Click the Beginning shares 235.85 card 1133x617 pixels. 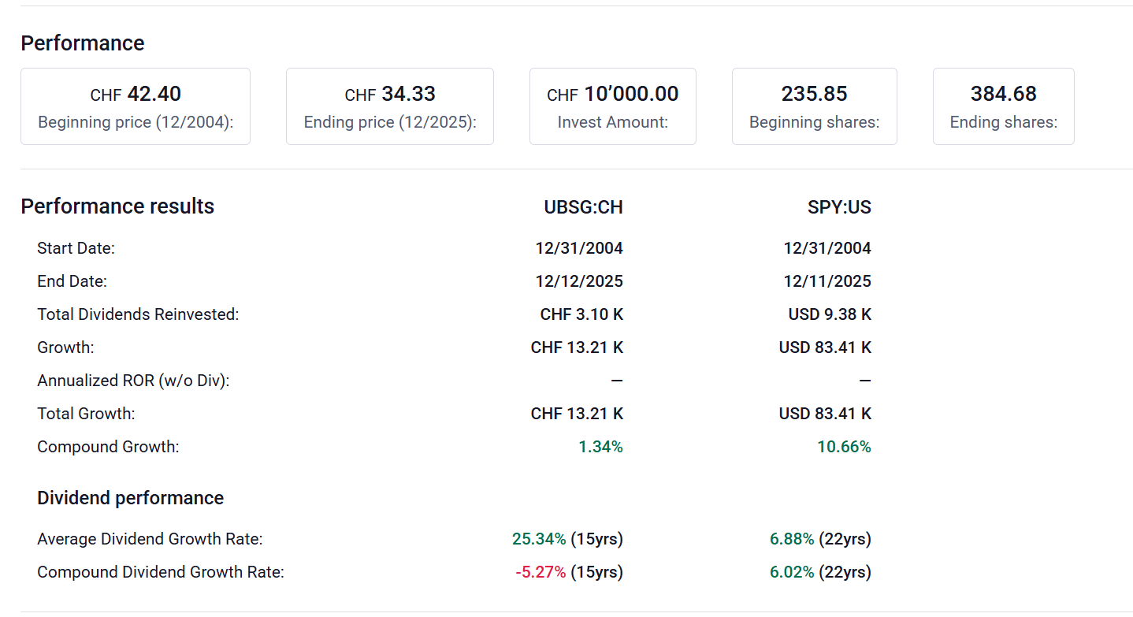(814, 106)
